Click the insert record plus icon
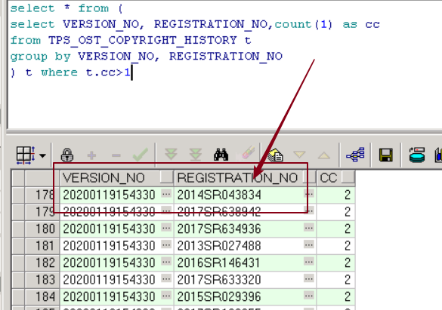Viewport: 442px width, 310px height. pos(91,155)
